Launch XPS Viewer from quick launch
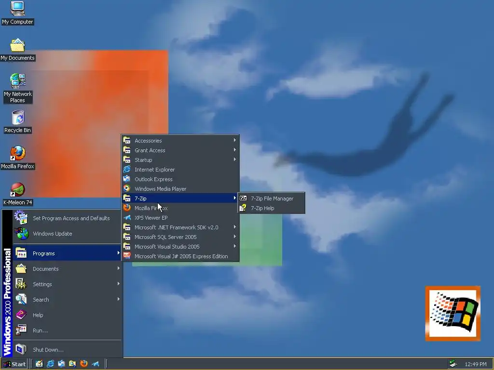This screenshot has width=494, height=370. pyautogui.click(x=95, y=364)
